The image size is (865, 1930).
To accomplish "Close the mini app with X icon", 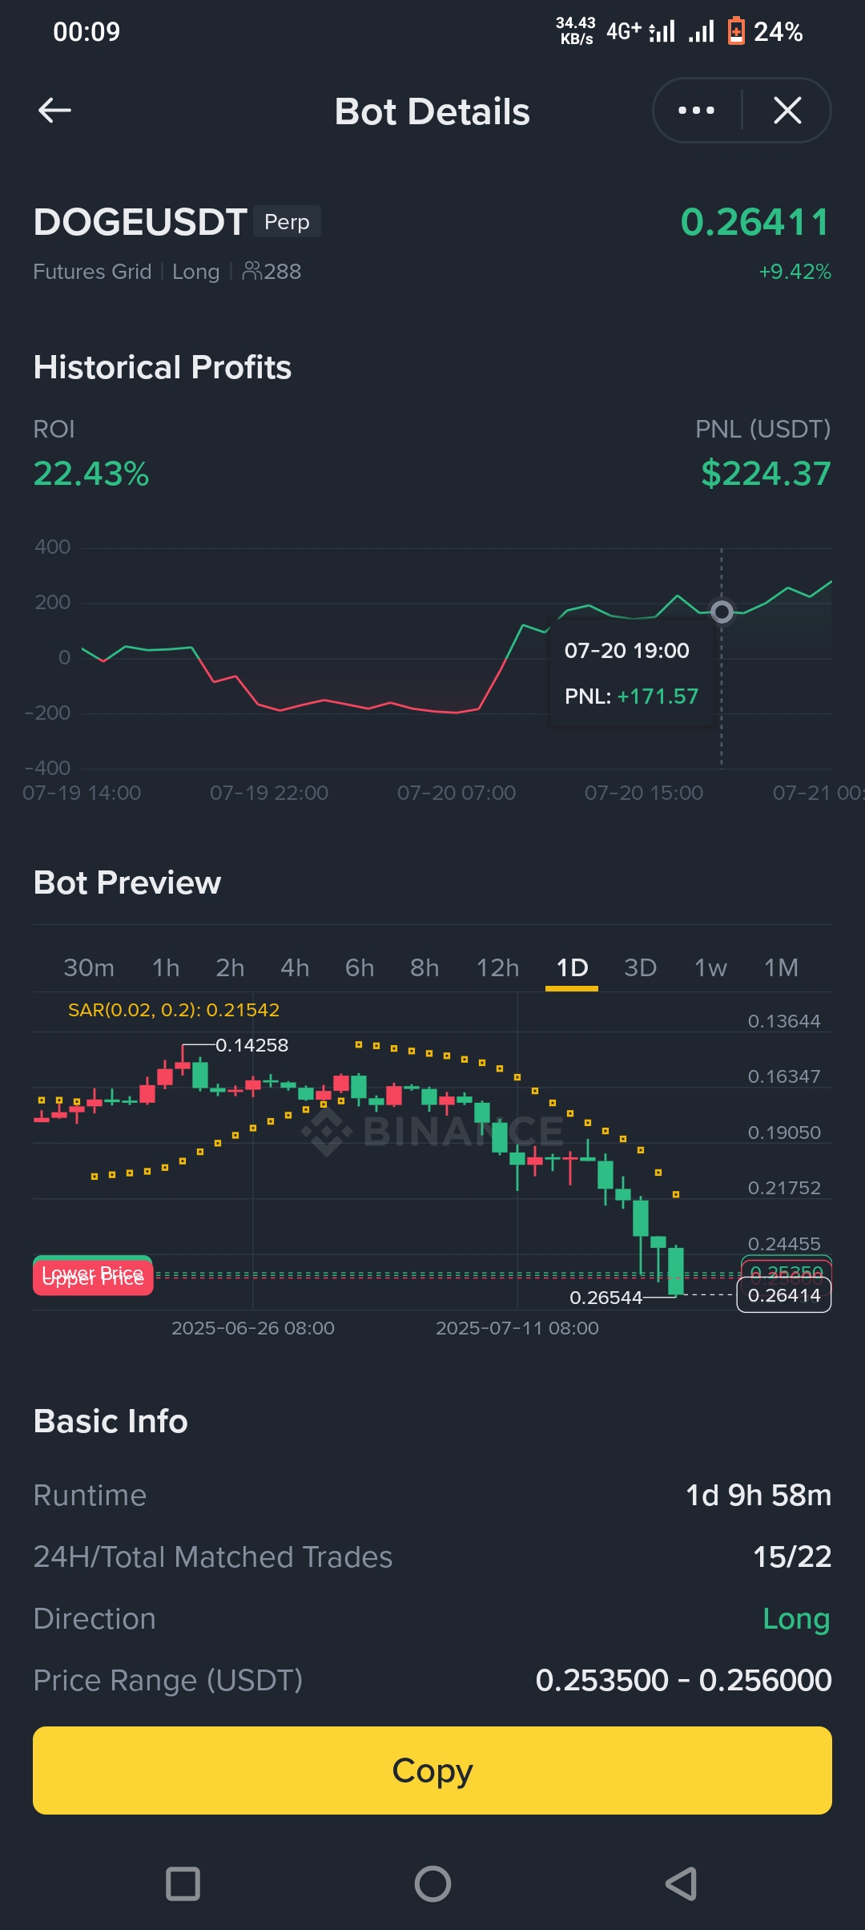I will click(787, 111).
